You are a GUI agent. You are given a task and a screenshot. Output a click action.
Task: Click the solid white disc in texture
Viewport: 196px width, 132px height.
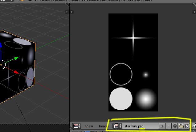(x=121, y=99)
